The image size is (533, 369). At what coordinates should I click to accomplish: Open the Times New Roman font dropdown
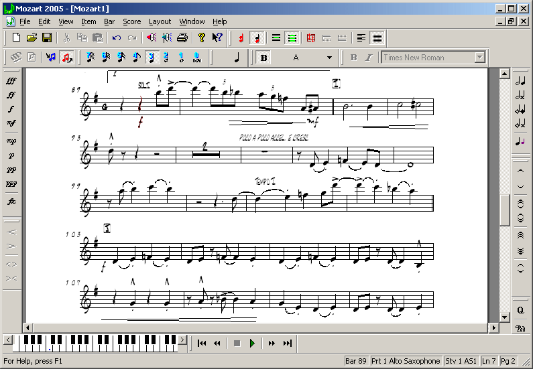[479, 58]
